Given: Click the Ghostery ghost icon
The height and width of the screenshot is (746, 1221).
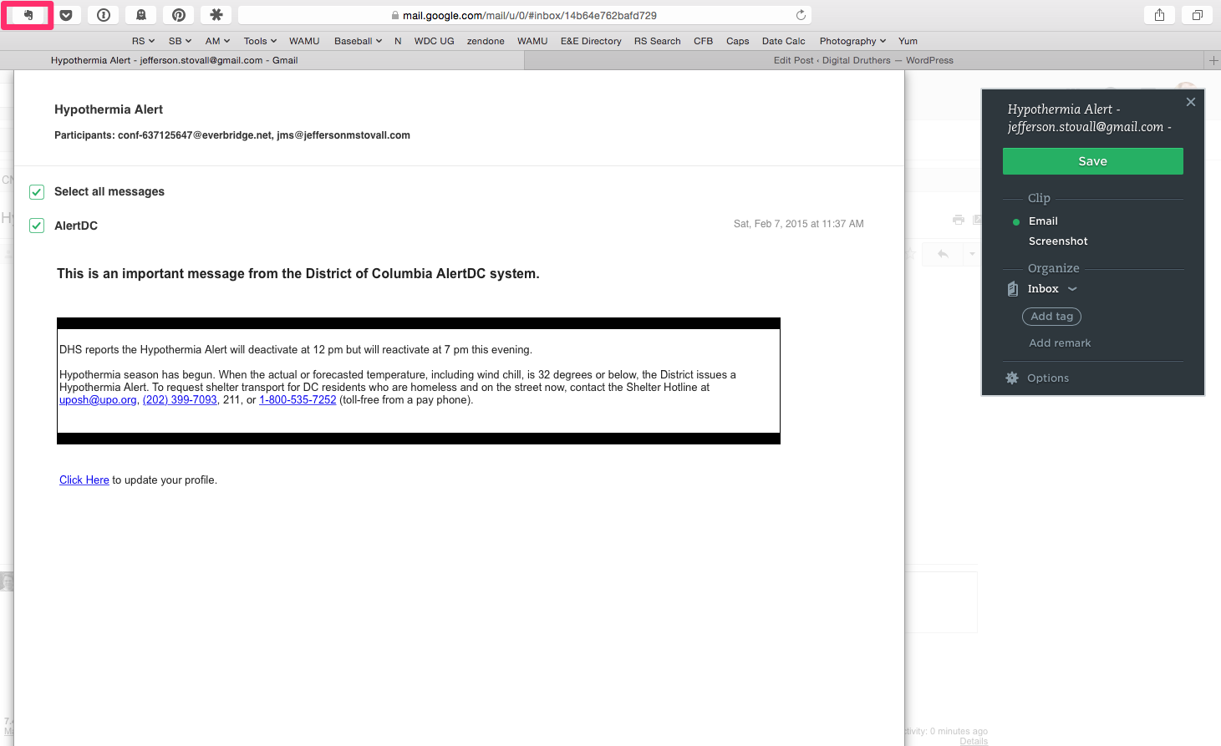Looking at the screenshot, I should [141, 15].
